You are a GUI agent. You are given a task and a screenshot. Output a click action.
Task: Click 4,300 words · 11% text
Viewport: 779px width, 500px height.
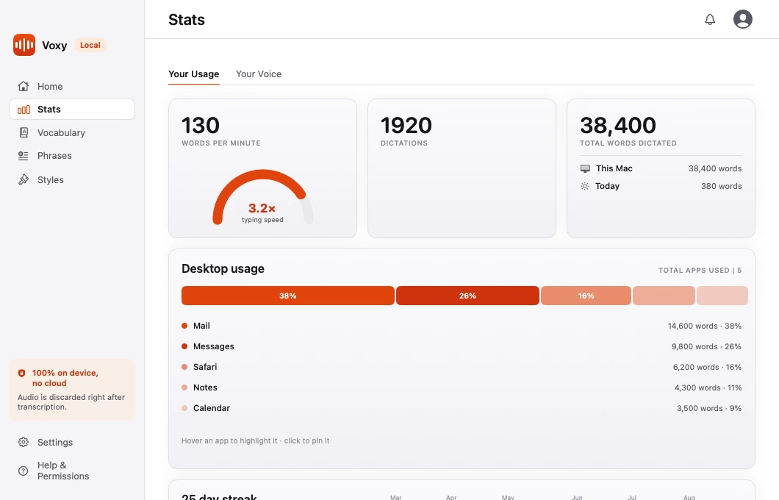(x=708, y=387)
